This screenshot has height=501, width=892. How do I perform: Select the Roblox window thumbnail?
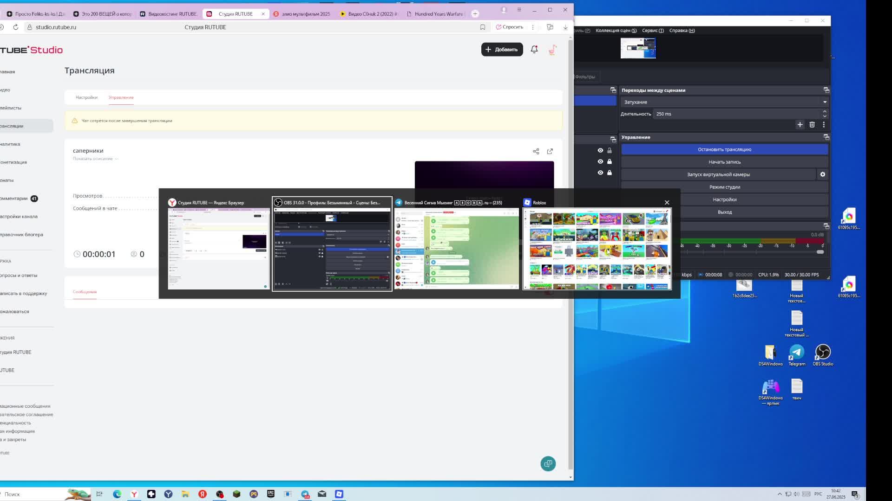597,248
